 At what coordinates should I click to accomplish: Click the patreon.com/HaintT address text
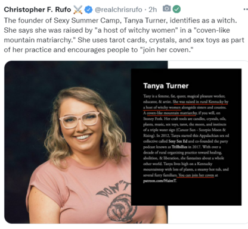[160, 181]
